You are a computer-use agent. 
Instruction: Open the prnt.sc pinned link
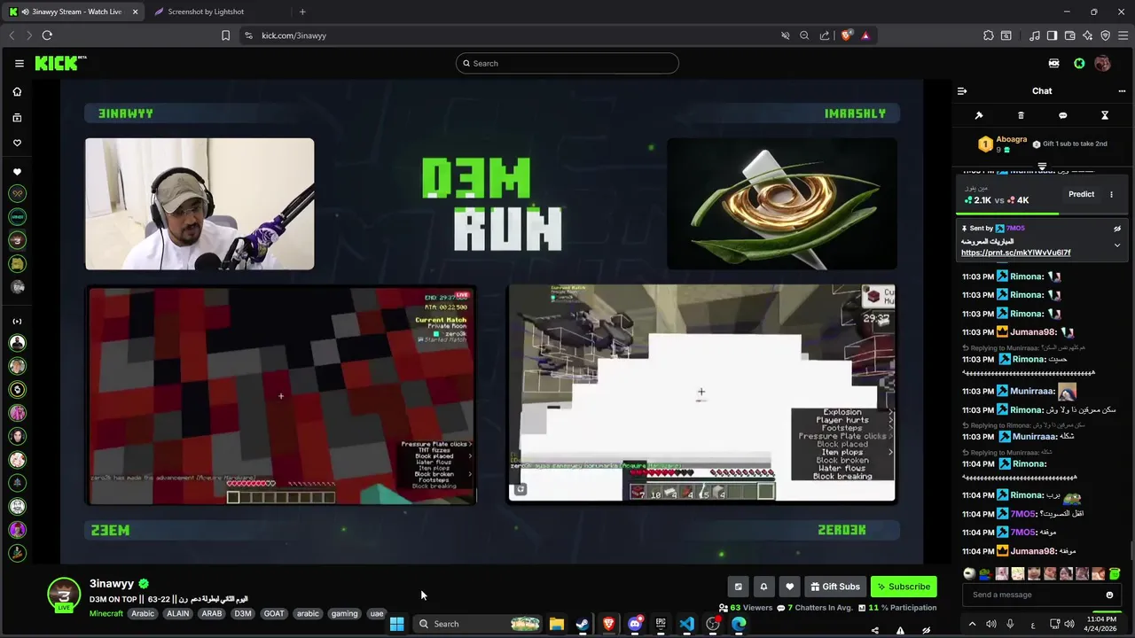[1015, 253]
